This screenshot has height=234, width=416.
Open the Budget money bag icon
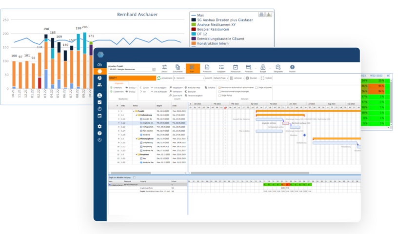click(262, 68)
